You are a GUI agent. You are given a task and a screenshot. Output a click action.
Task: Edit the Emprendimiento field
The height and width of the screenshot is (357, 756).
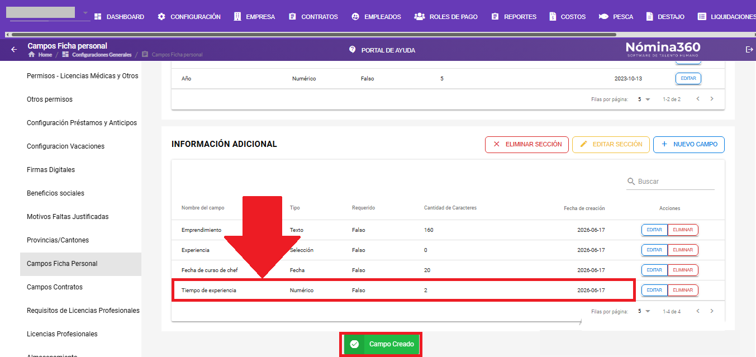654,230
